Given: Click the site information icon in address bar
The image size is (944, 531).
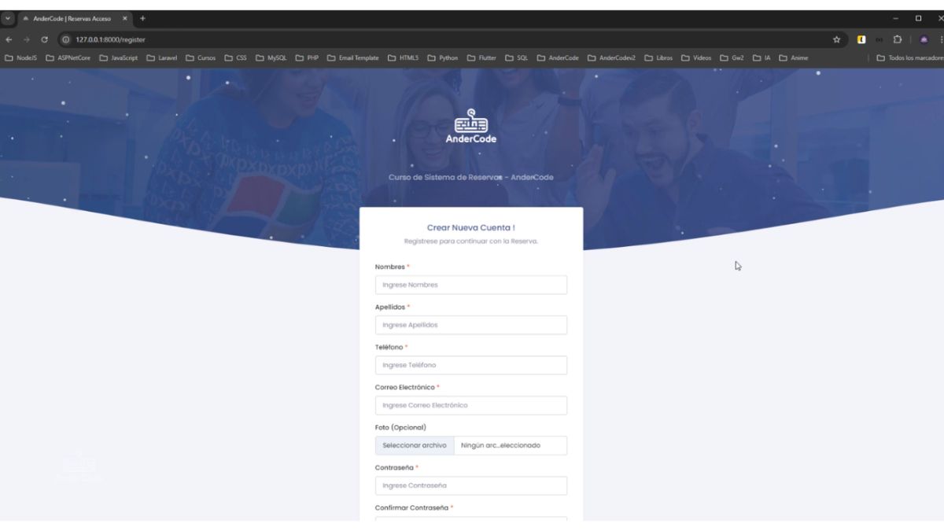Looking at the screenshot, I should 66,39.
